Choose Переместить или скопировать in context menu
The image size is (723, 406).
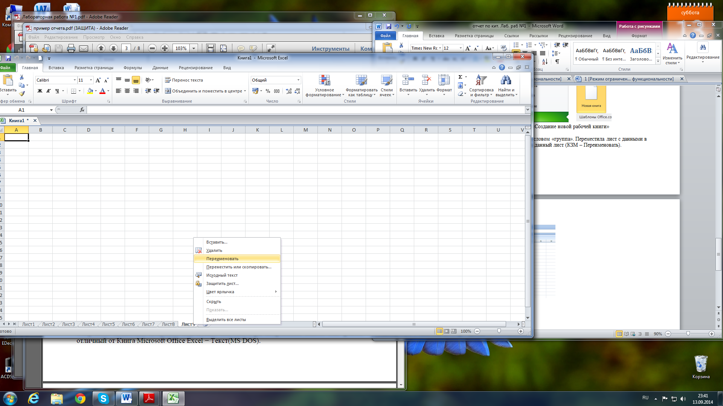point(237,267)
